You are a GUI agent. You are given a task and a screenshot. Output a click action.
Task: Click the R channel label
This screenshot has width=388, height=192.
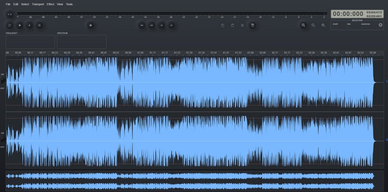[x=387, y=140]
